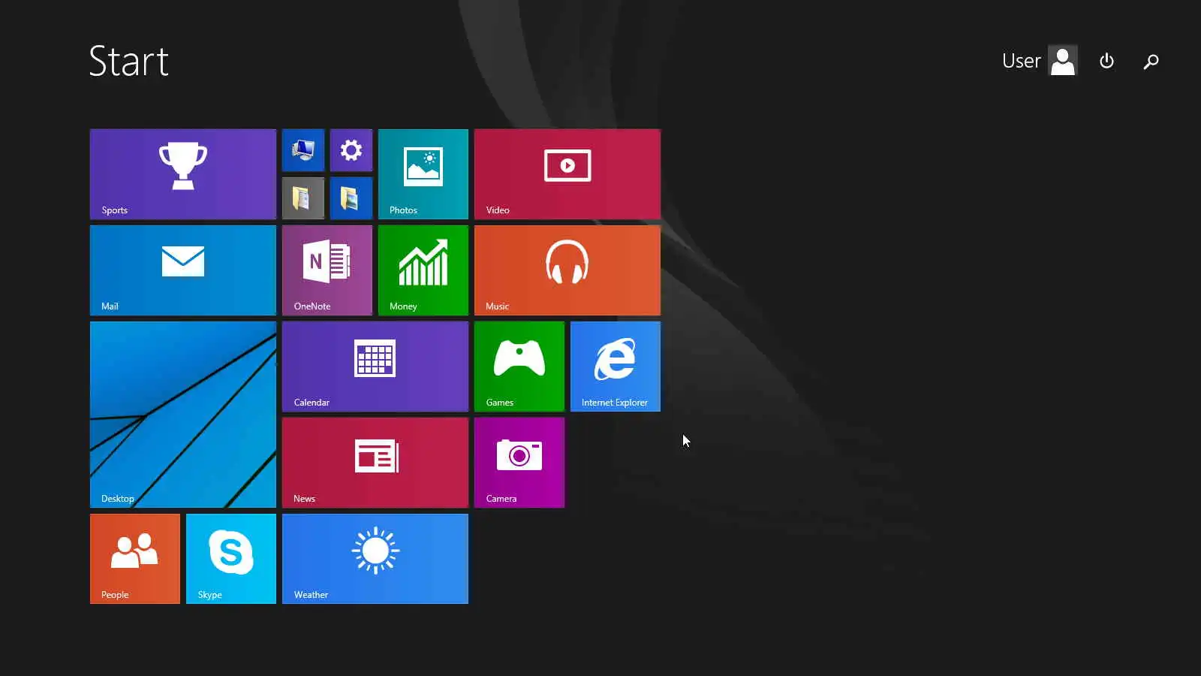The width and height of the screenshot is (1201, 676).
Task: Open the Video tile
Action: point(567,174)
